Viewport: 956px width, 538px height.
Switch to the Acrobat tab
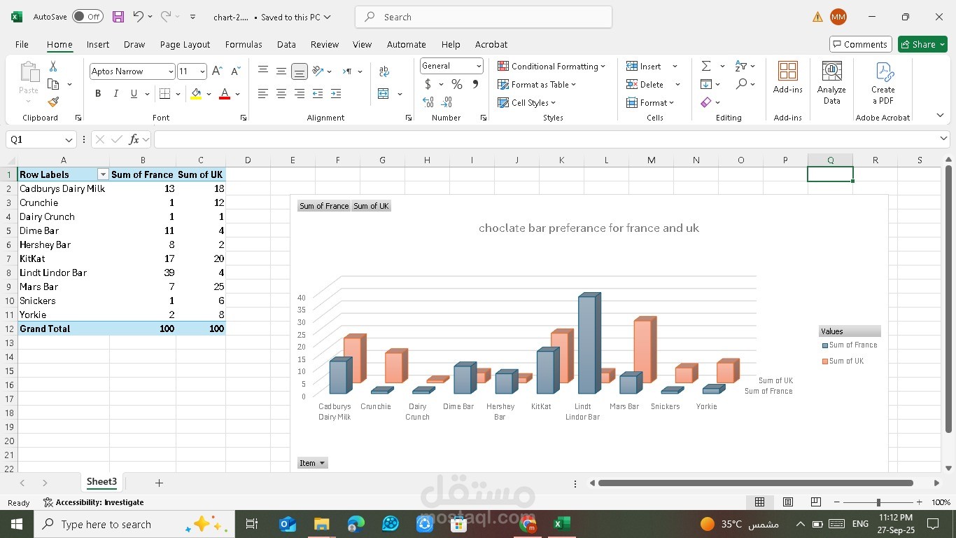(491, 44)
